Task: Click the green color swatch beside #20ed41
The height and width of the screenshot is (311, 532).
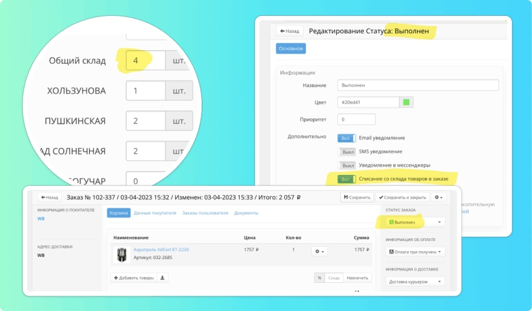Action: pos(406,102)
